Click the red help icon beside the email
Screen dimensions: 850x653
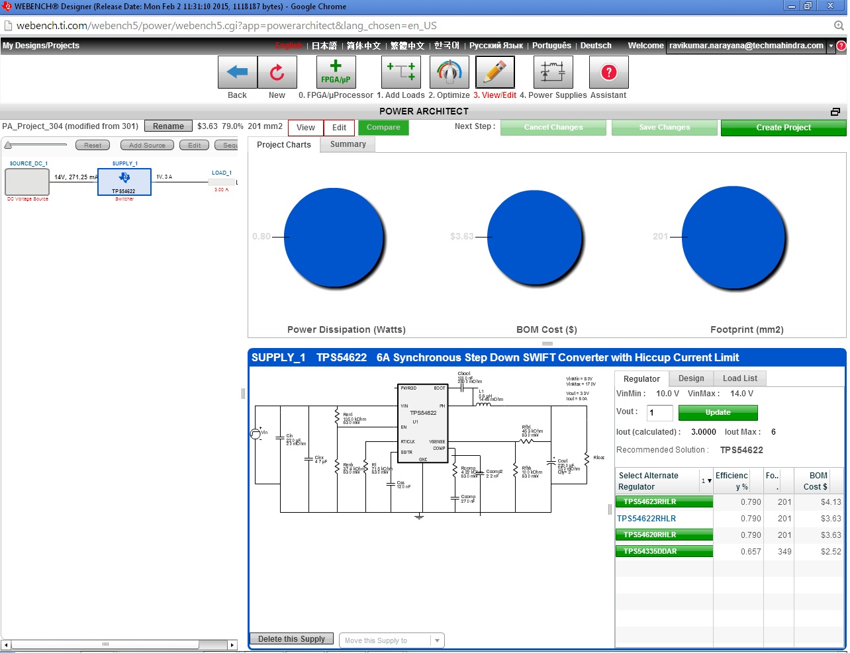(x=841, y=46)
